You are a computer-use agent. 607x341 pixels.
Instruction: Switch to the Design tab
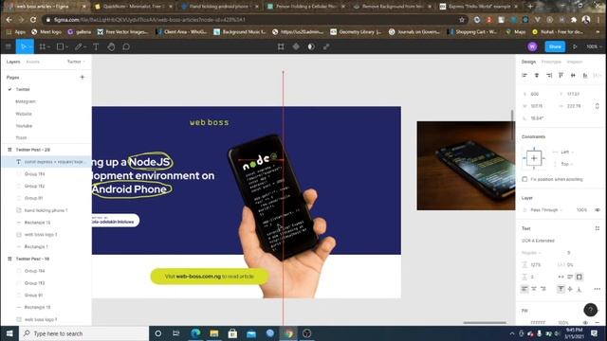click(528, 62)
